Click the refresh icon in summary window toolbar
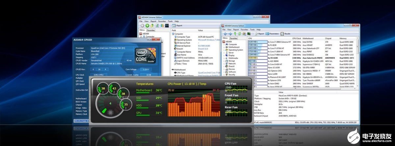Image resolution: width=395 pixels, height=146 pixels. click(157, 25)
